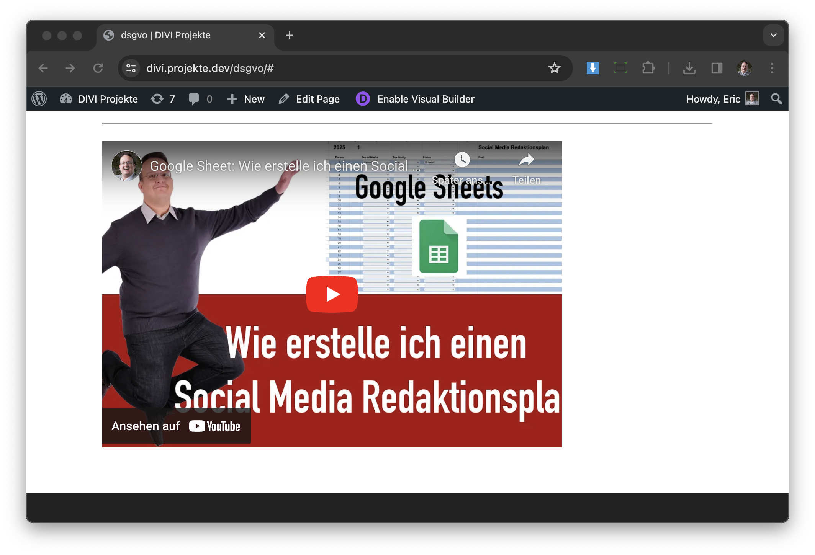The image size is (815, 555).
Task: Click the Später ansehen clock icon
Action: 462,160
